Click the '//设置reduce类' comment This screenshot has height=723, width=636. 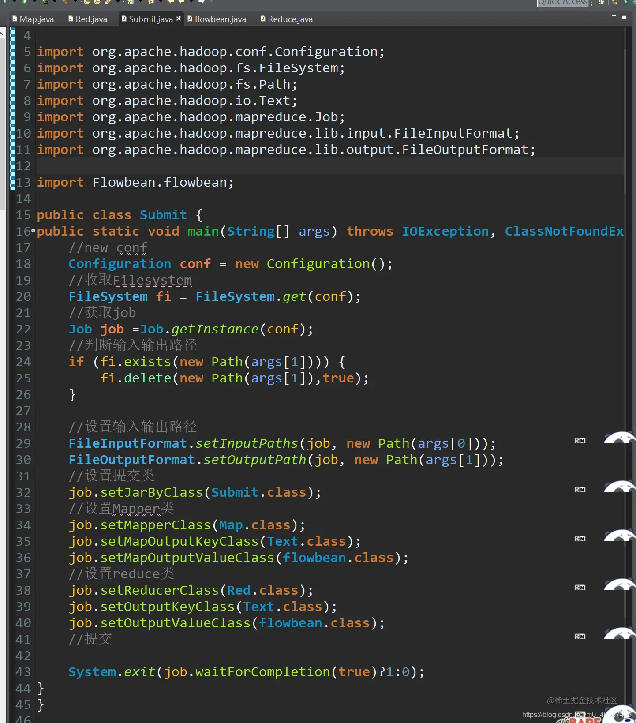[121, 574]
